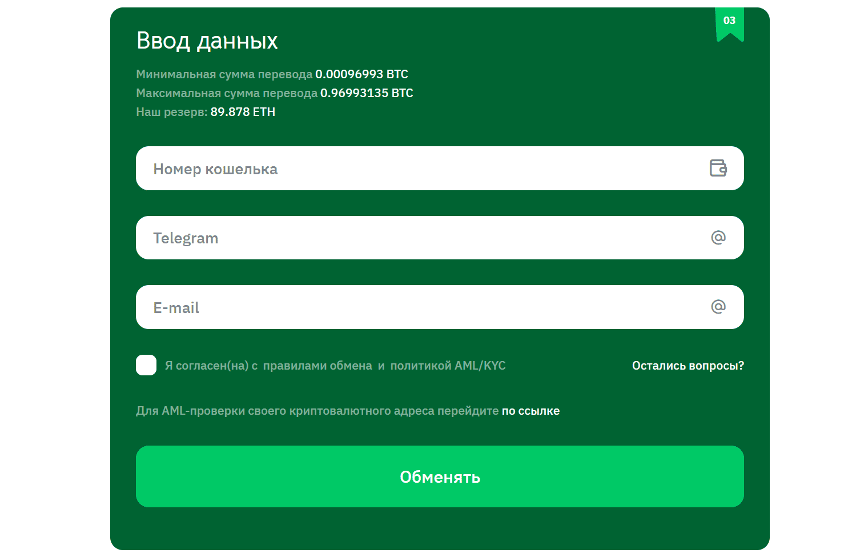Focus the Telegram input field
The height and width of the screenshot is (557, 848).
click(x=440, y=238)
